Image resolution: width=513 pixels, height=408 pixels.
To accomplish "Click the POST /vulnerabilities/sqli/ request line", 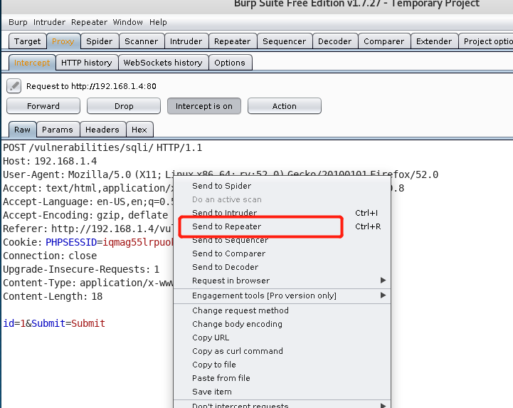I will tap(102, 147).
